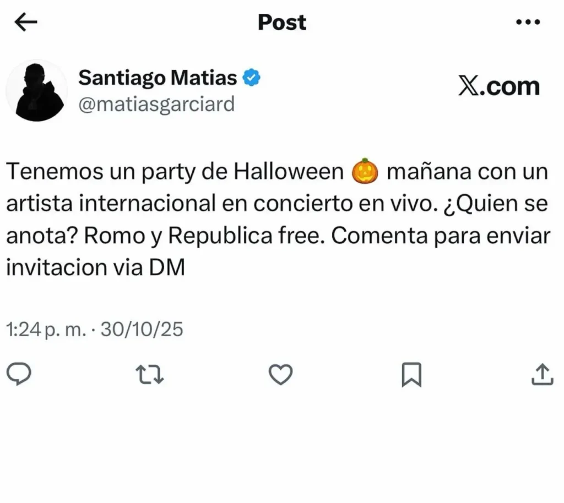Open the three-dot more options menu
564x503 pixels.
[528, 22]
